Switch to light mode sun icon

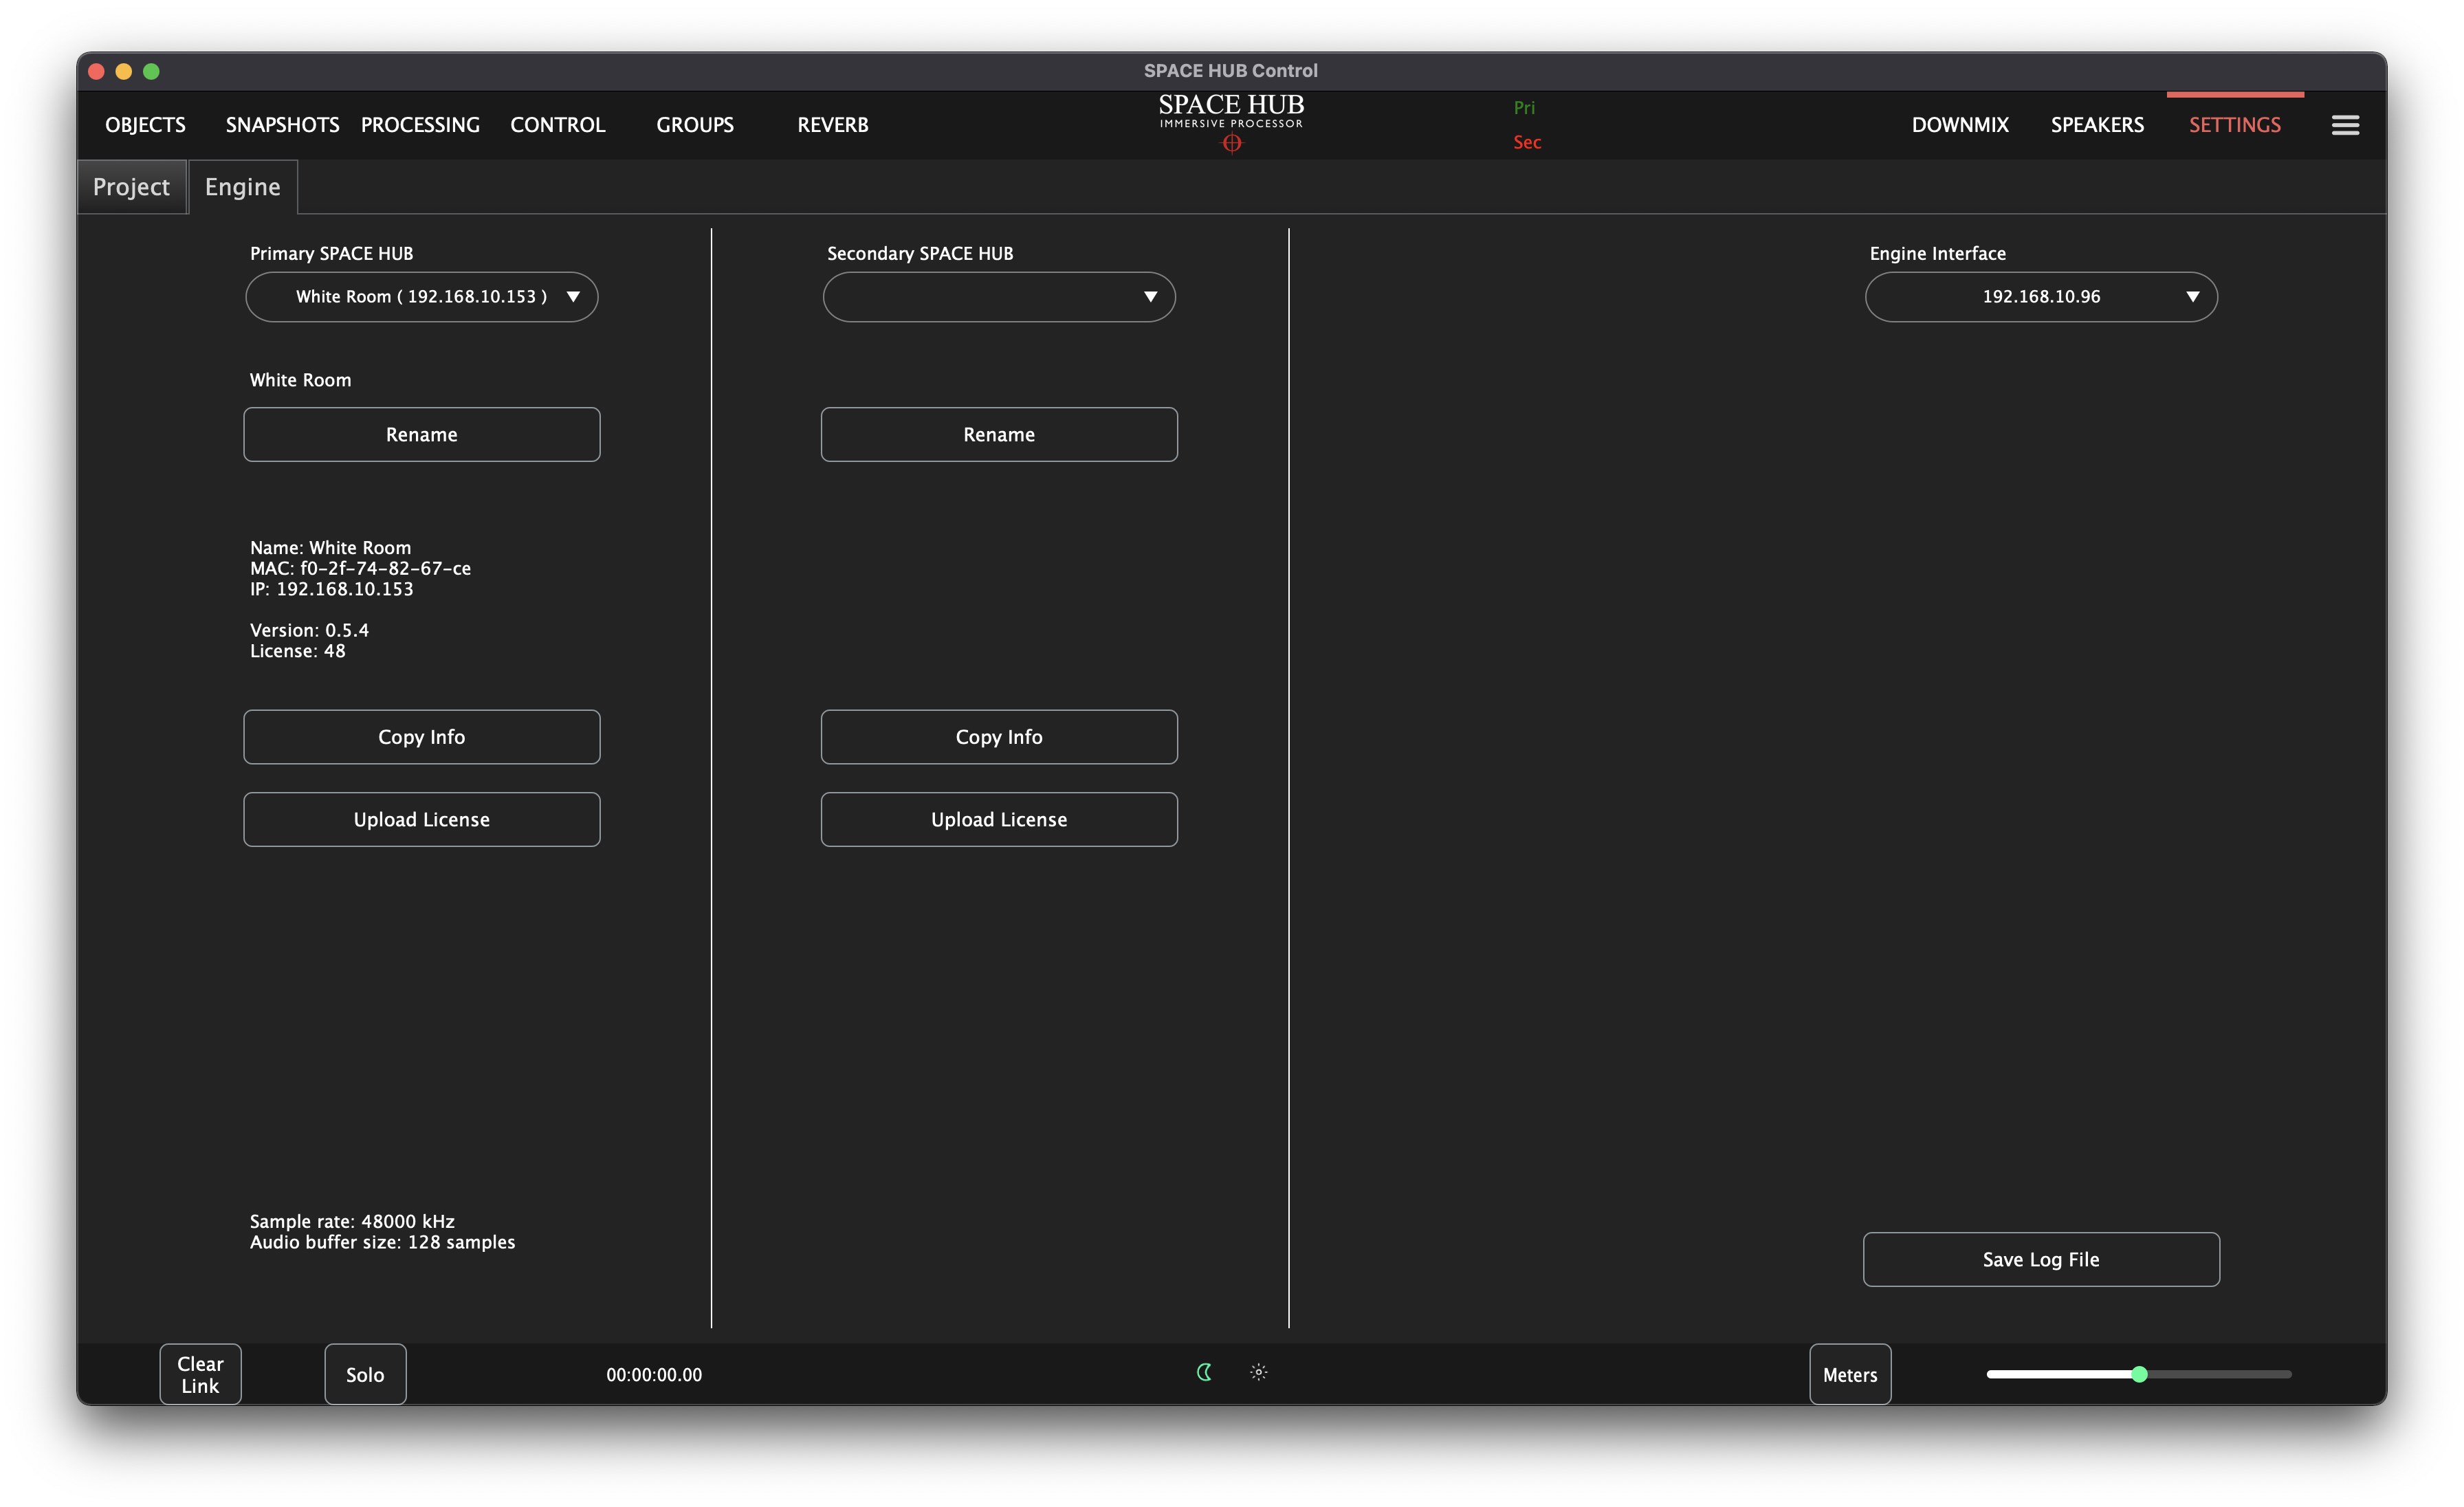(1259, 1372)
